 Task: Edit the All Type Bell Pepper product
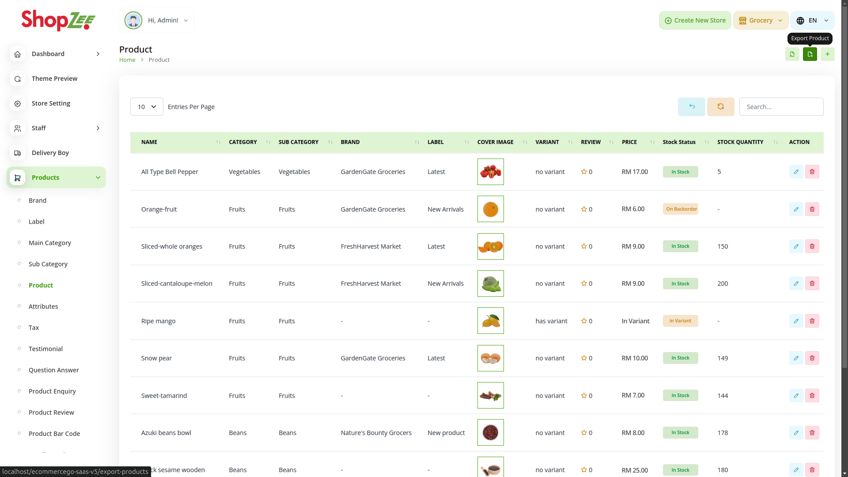tap(796, 172)
